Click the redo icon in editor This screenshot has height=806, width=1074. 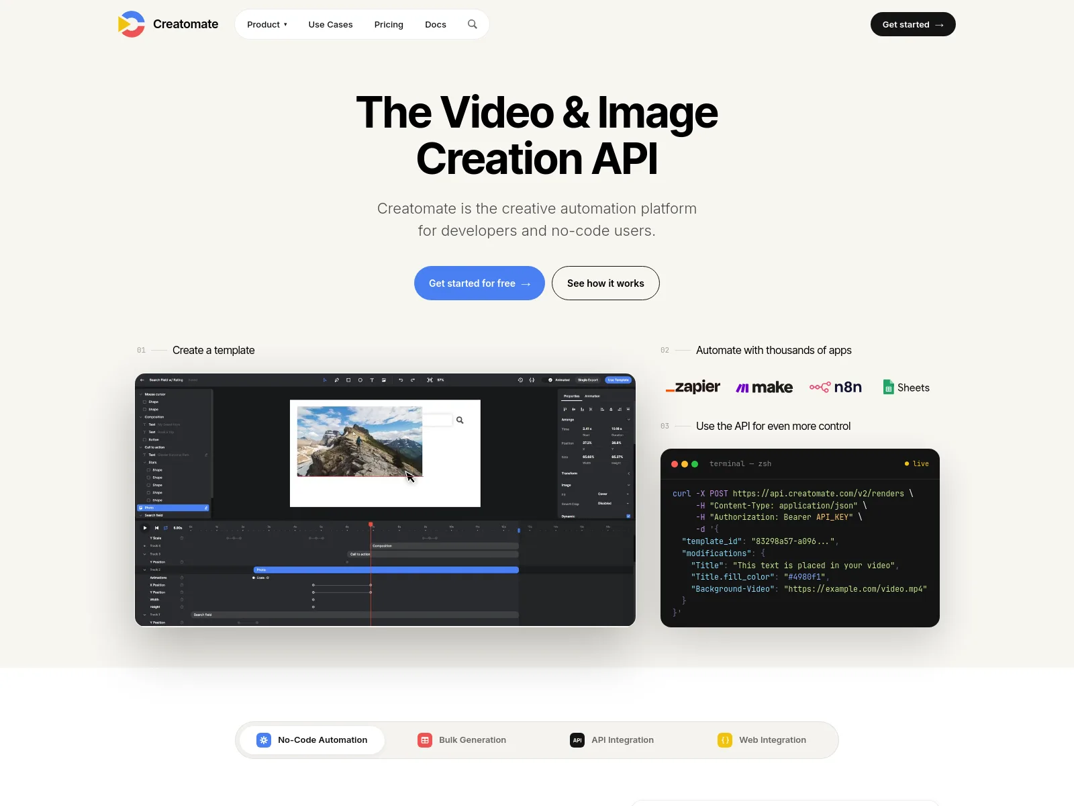pyautogui.click(x=413, y=380)
